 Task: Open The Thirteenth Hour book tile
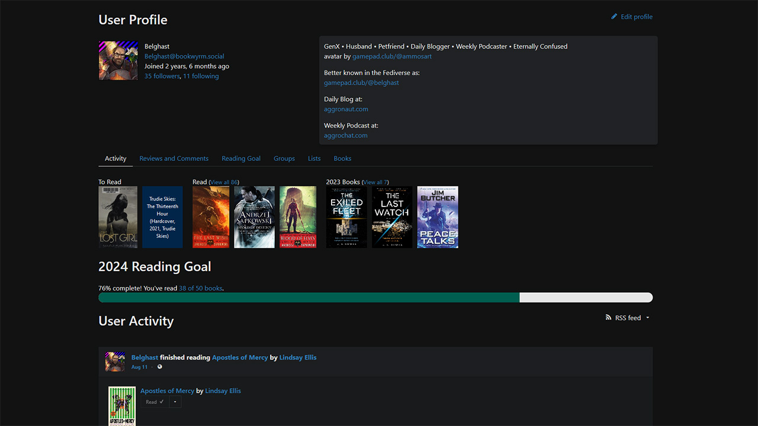pyautogui.click(x=163, y=217)
